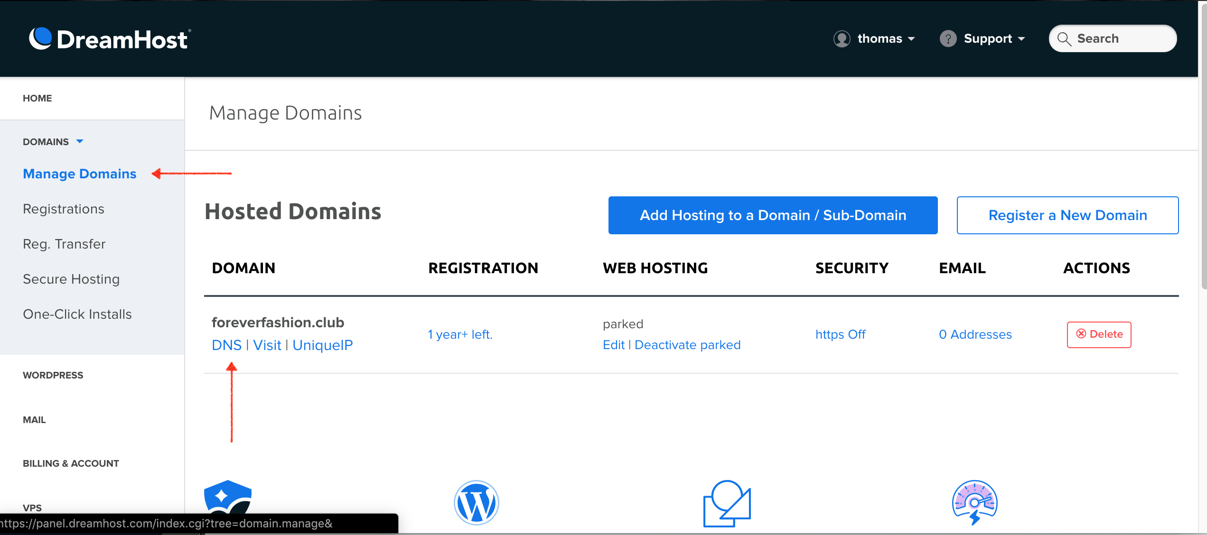Delete the foreverfashion.club domain
The width and height of the screenshot is (1207, 535).
(x=1099, y=334)
